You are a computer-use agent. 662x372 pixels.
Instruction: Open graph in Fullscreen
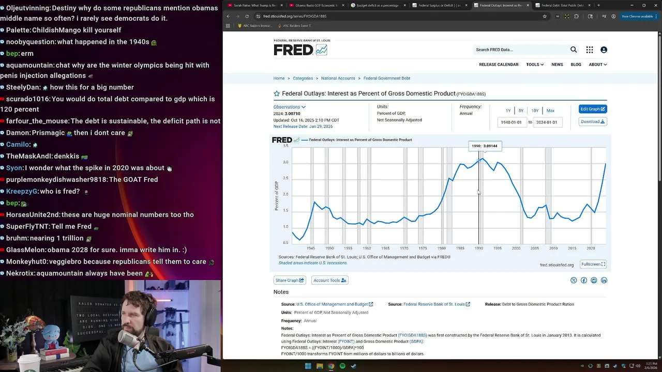(593, 264)
